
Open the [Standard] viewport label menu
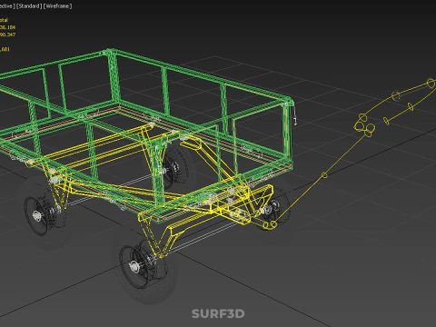pyautogui.click(x=29, y=6)
